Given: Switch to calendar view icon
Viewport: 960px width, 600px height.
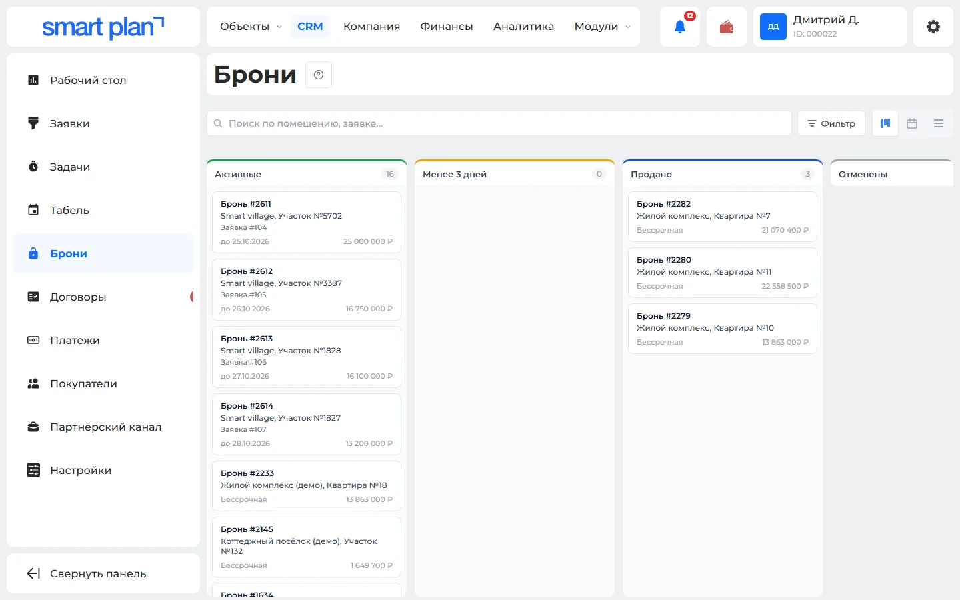Looking at the screenshot, I should 912,123.
